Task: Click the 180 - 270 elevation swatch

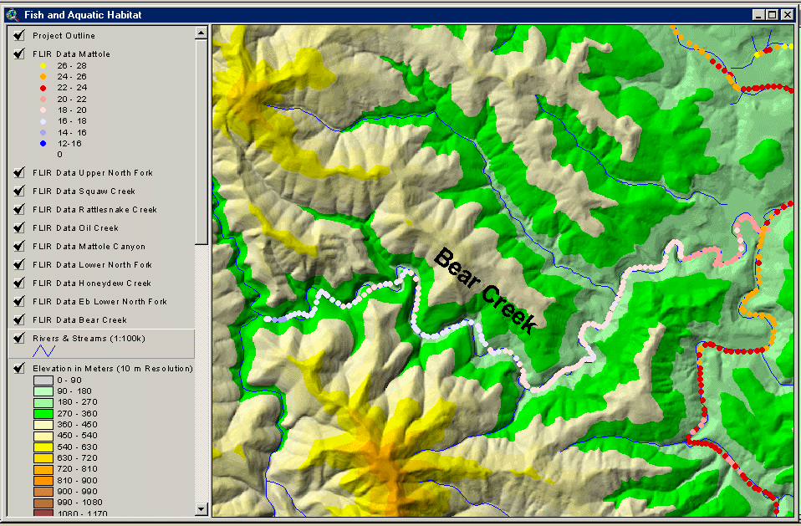Action: pyautogui.click(x=43, y=402)
